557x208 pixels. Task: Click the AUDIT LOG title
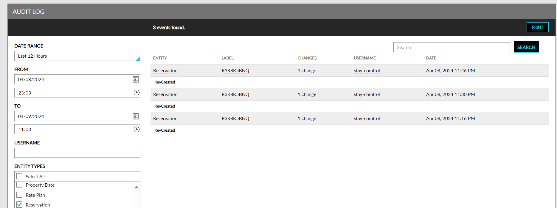pos(29,12)
